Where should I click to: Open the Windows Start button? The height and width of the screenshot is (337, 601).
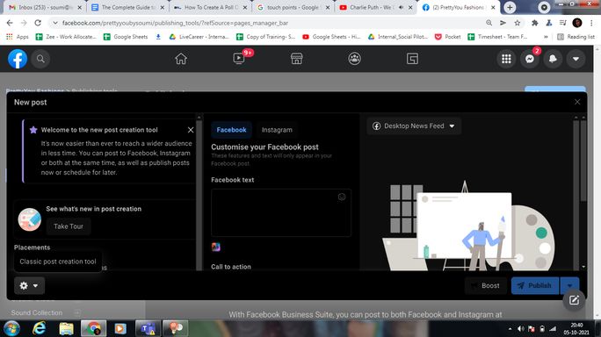pos(12,328)
